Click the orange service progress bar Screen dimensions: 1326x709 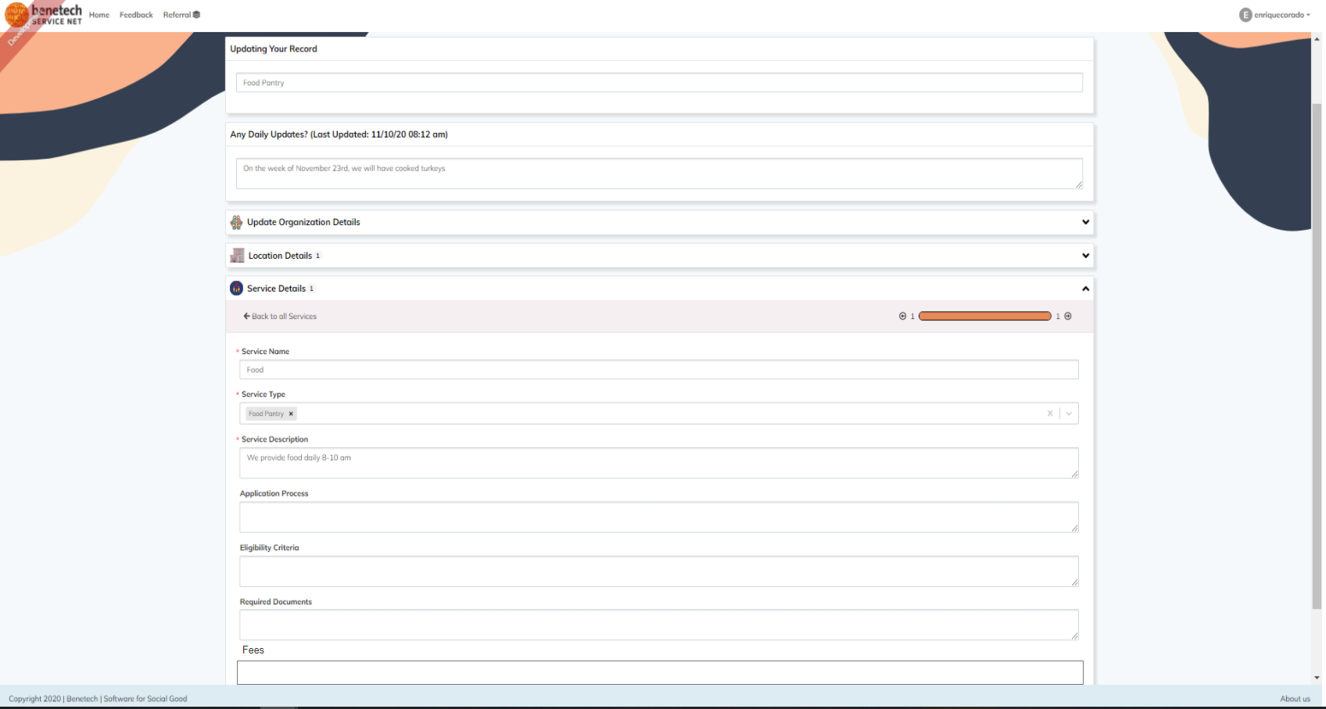point(985,317)
